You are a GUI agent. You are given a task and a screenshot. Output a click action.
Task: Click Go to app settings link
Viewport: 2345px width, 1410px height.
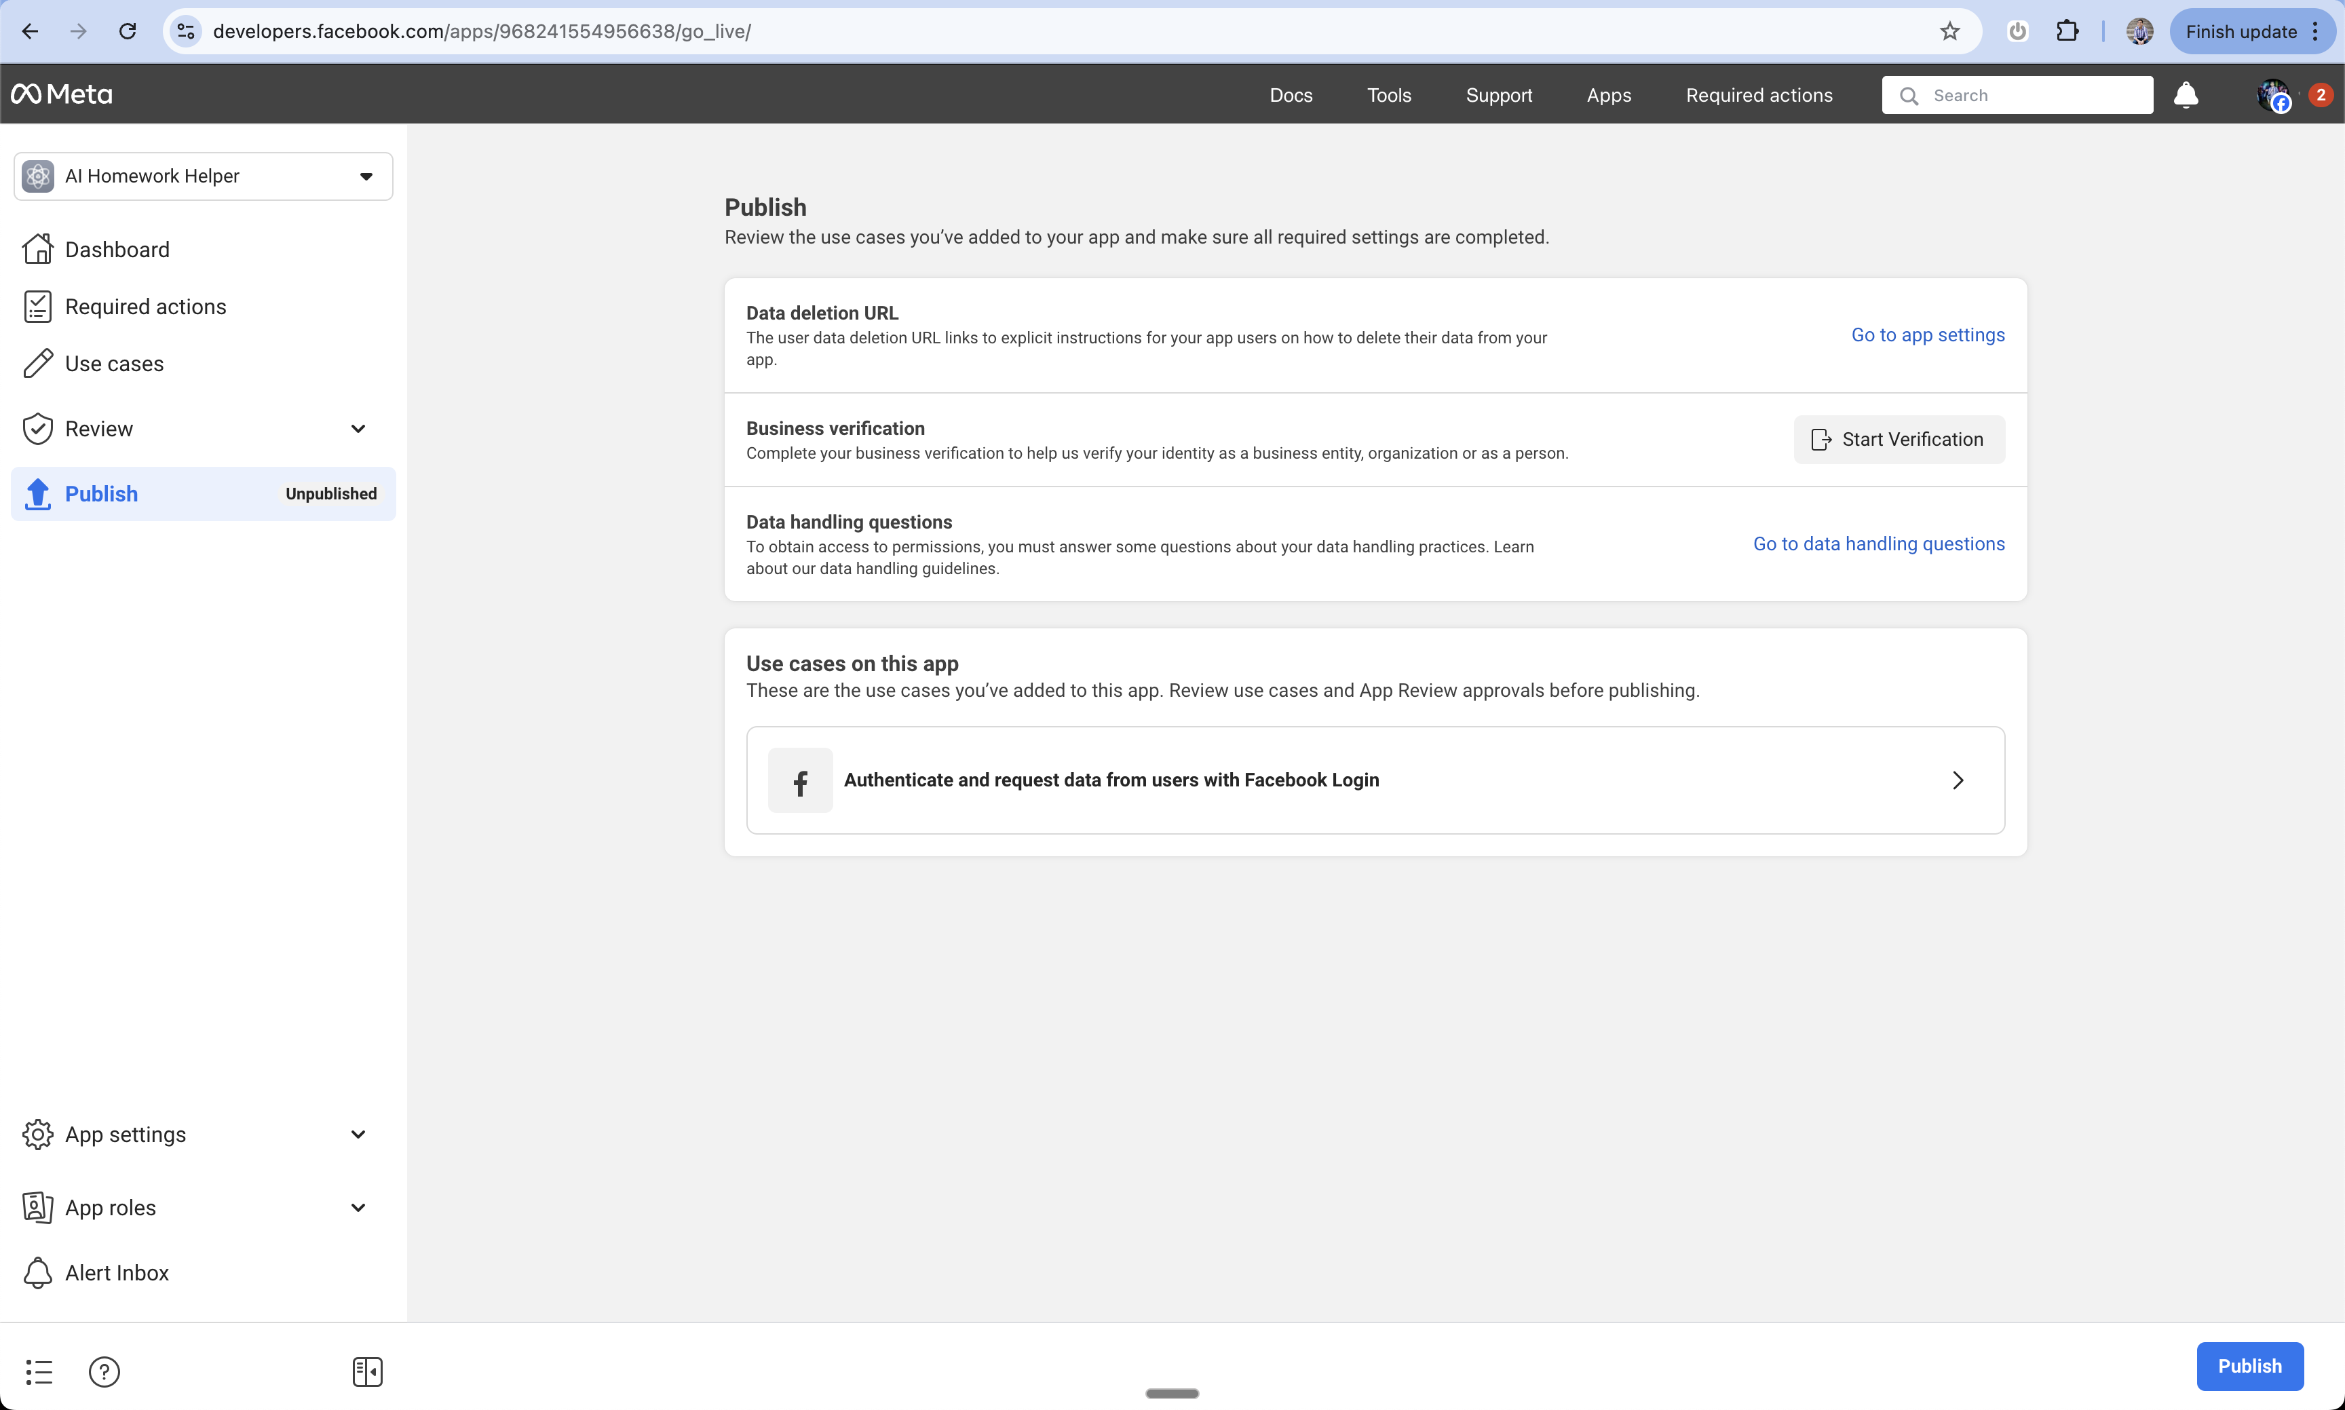point(1928,335)
